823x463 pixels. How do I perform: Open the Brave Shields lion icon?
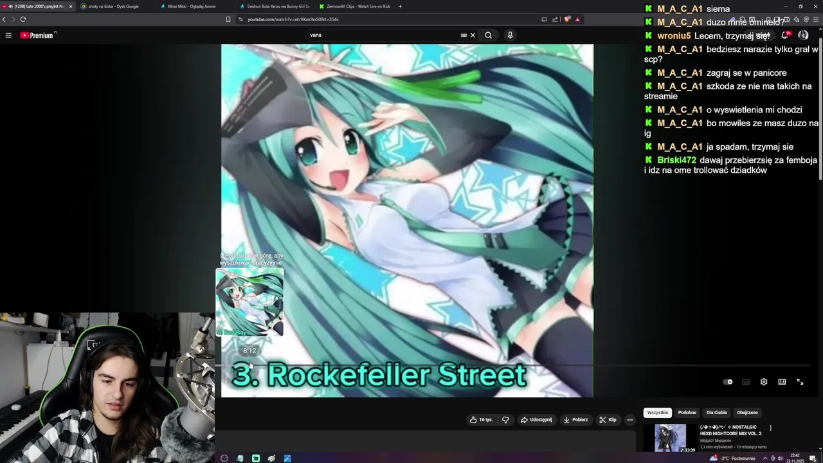567,19
